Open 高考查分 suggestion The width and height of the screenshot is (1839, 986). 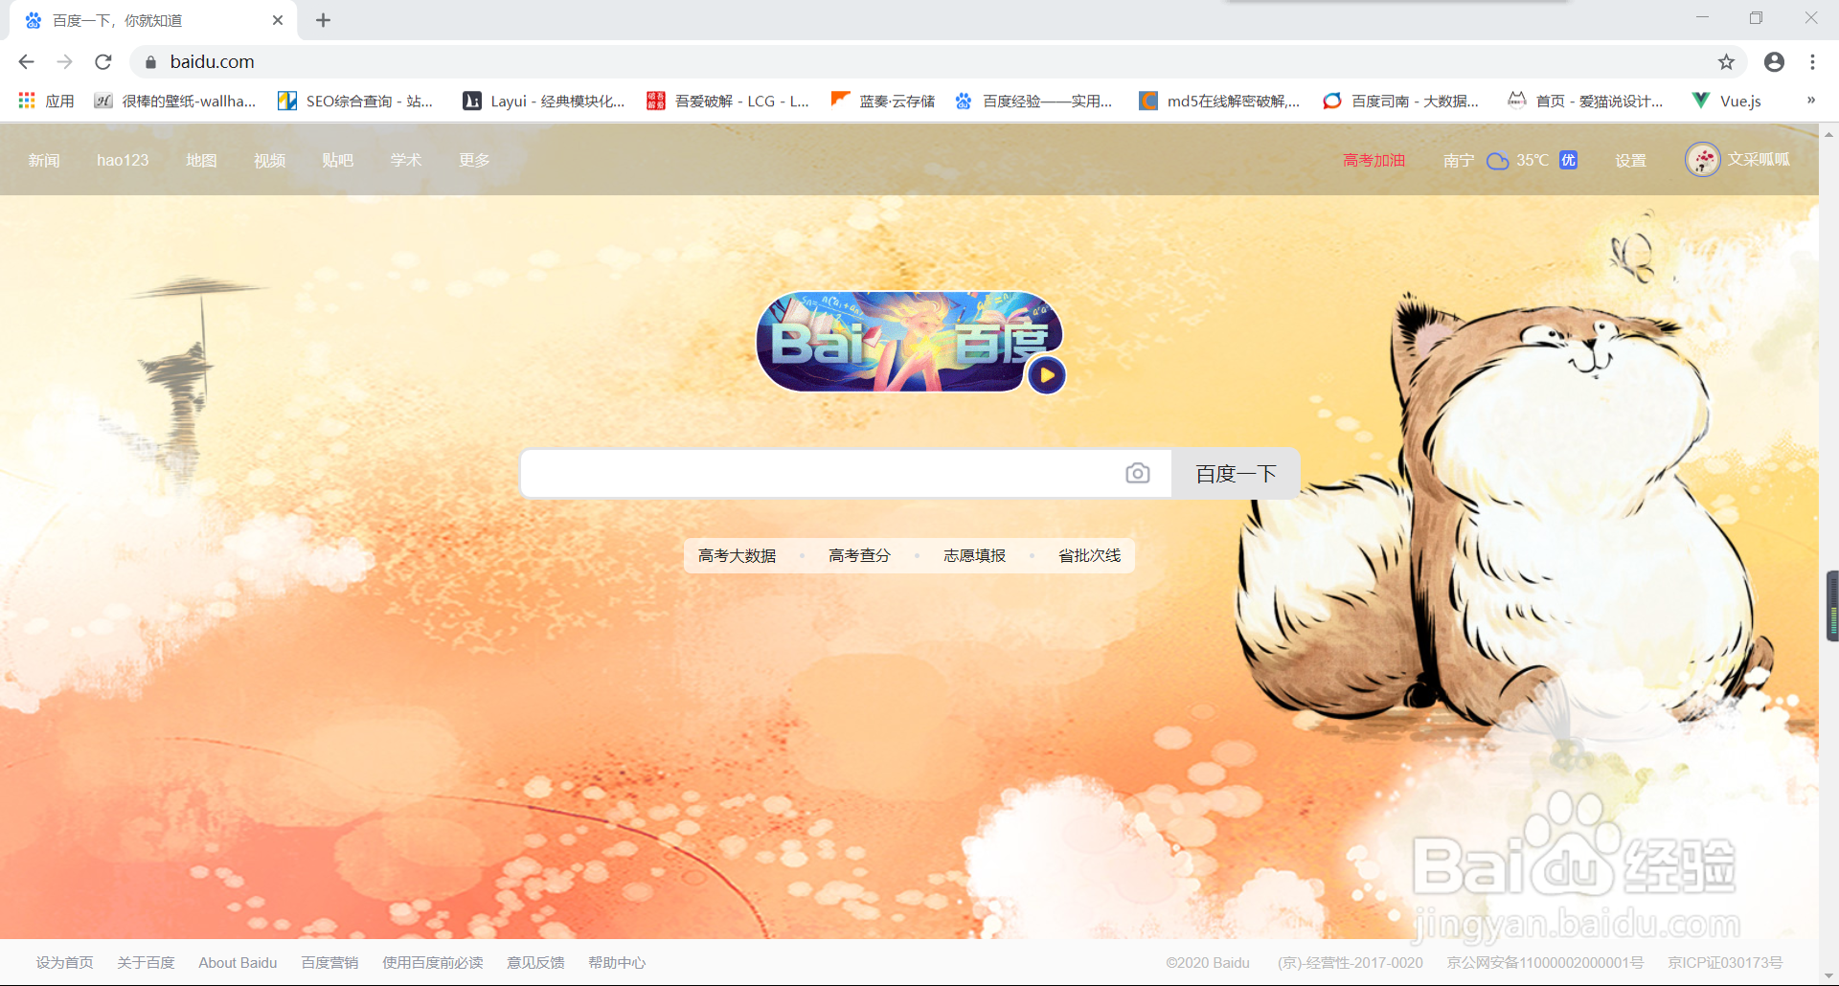click(x=859, y=555)
